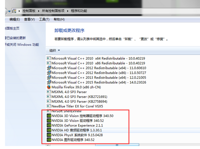The width and height of the screenshot is (200, 149).
Task: Select the MSXML 4.0 SP3 Parser entry without a KB number
Action: pyautogui.click(x=69, y=92)
